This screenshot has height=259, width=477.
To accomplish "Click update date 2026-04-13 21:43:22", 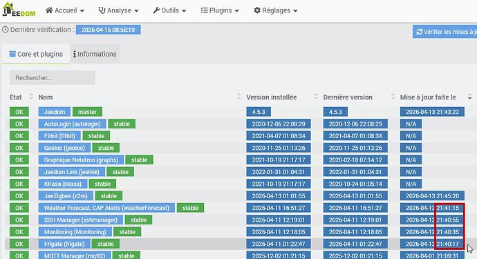I will tap(432, 112).
